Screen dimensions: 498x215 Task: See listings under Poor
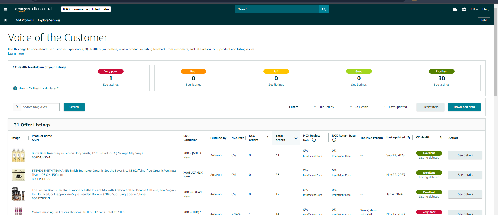193,85
